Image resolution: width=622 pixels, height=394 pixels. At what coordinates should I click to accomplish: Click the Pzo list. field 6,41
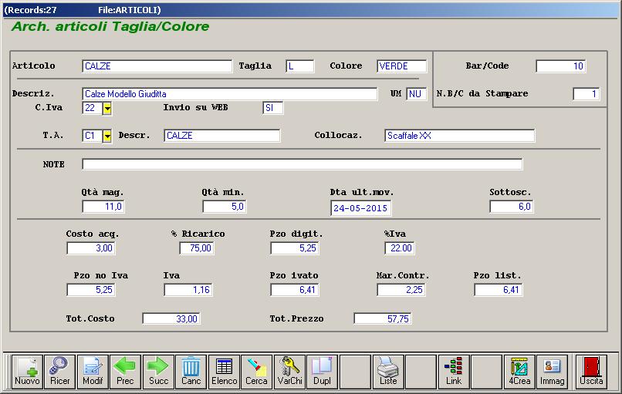[x=499, y=290]
